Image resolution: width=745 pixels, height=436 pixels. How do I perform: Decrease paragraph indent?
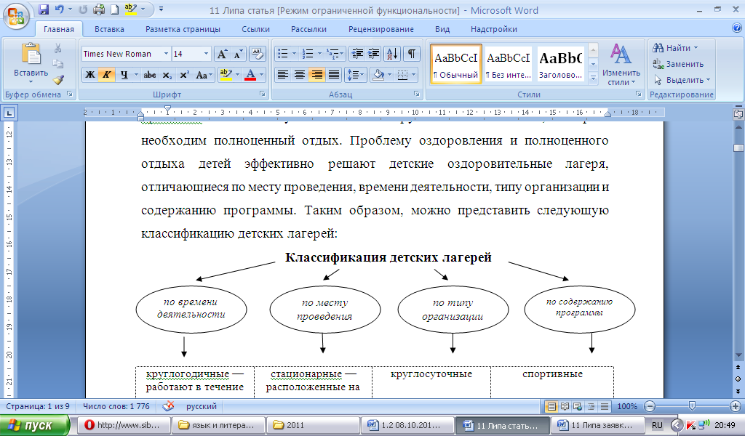point(356,54)
